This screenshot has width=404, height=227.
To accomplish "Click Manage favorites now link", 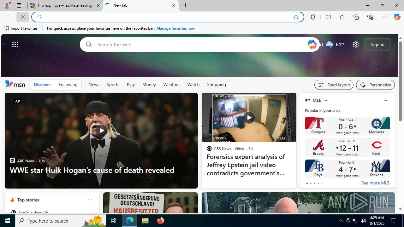I will point(175,28).
